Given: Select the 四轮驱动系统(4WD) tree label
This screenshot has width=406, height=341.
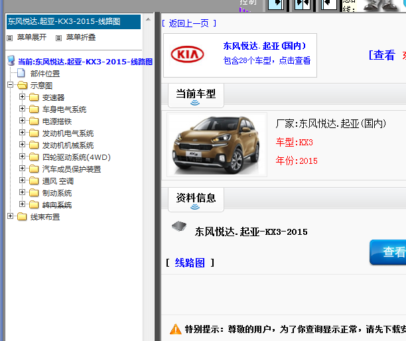Looking at the screenshot, I should (x=76, y=157).
